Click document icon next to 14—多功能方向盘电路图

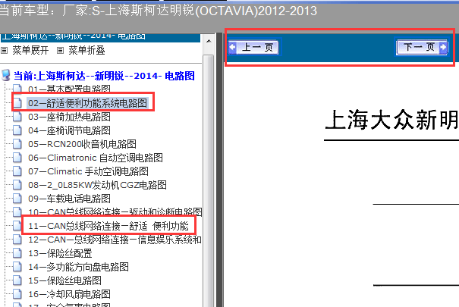(17, 267)
